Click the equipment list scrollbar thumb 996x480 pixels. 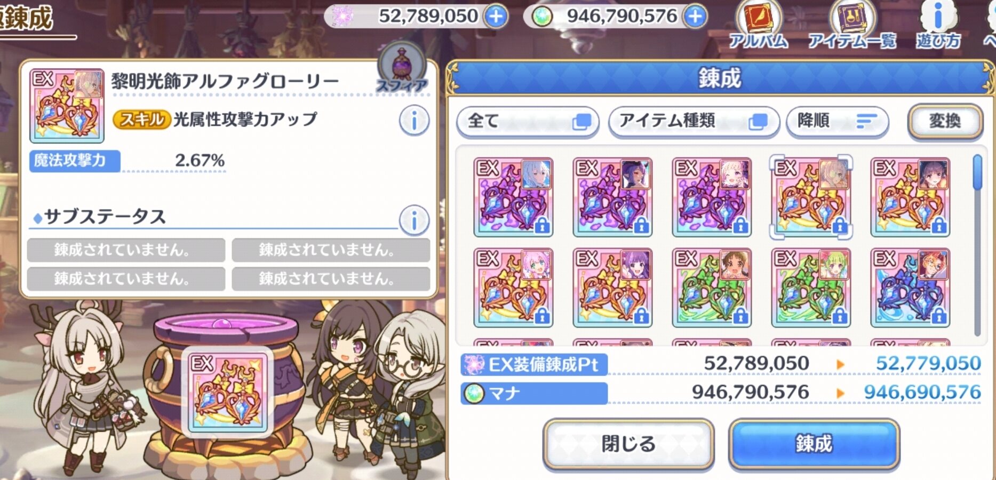(977, 172)
